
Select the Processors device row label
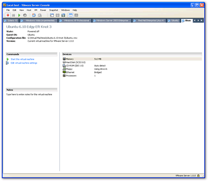tap(71, 76)
